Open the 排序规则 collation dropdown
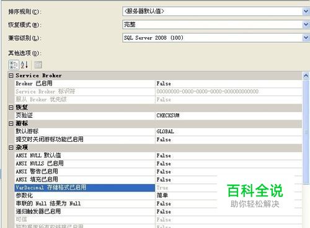Viewport: 310px width, 228px height. pyautogui.click(x=306, y=11)
